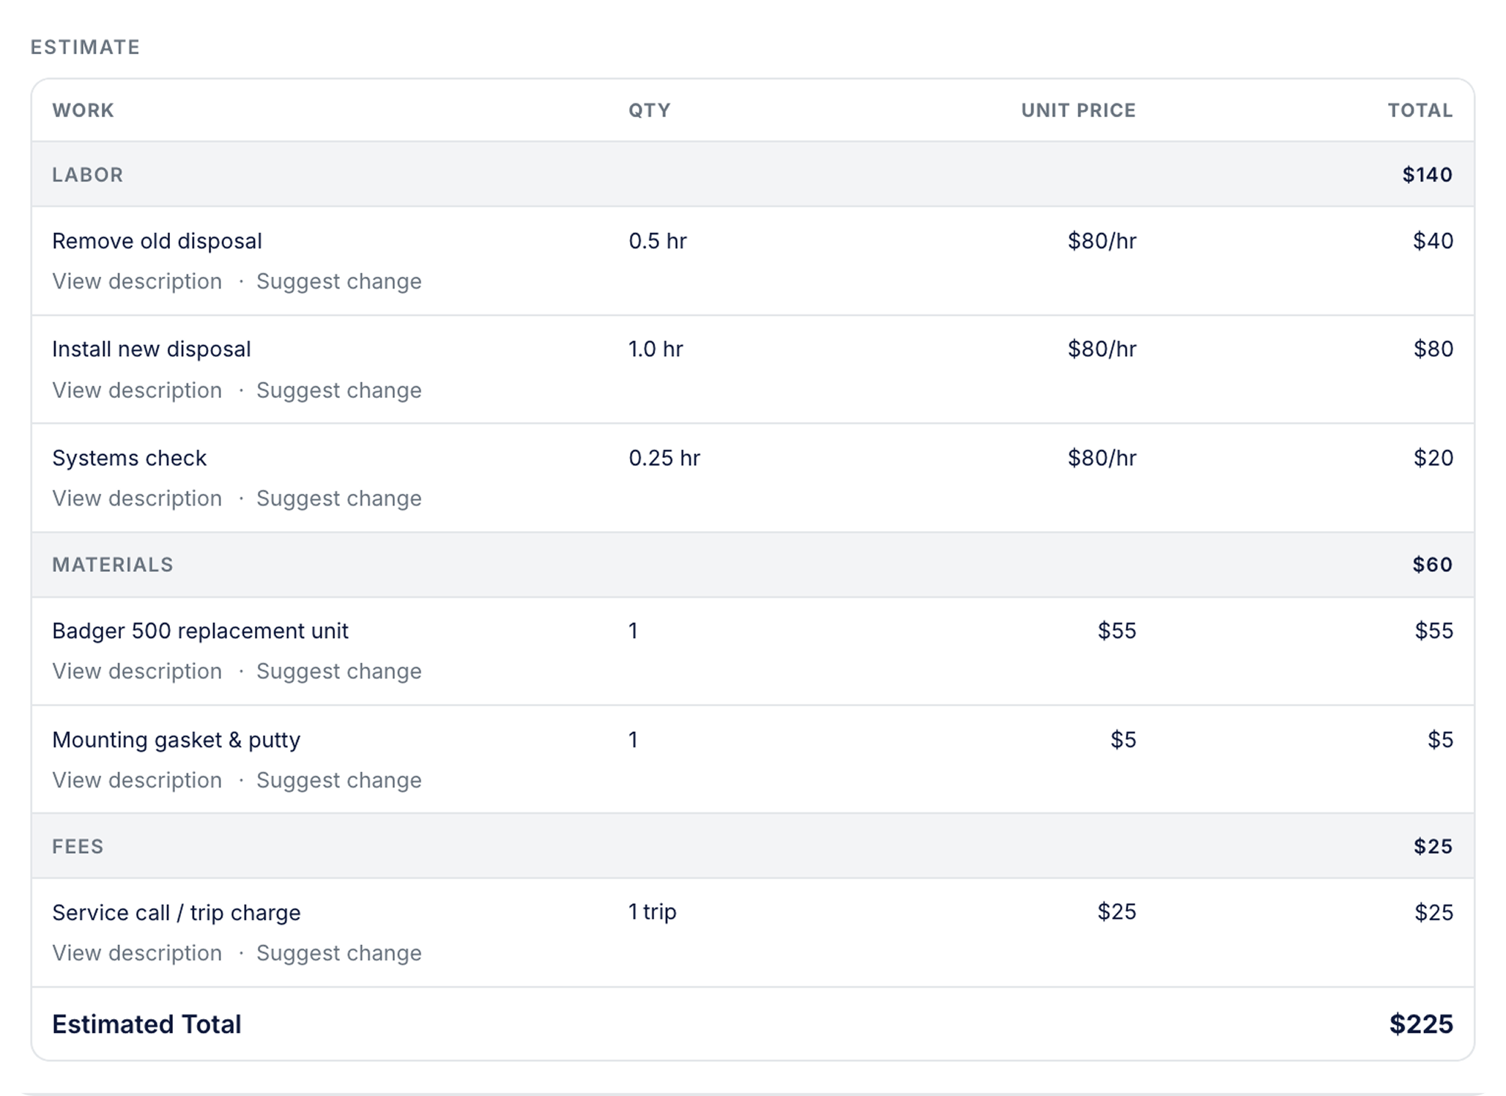The width and height of the screenshot is (1506, 1096).
Task: View description of Service call trip charge
Action: (x=137, y=953)
